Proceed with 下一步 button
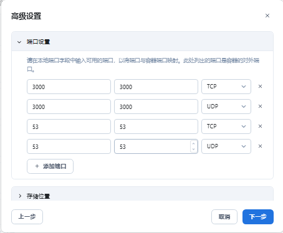283x233 pixels. tap(258, 217)
